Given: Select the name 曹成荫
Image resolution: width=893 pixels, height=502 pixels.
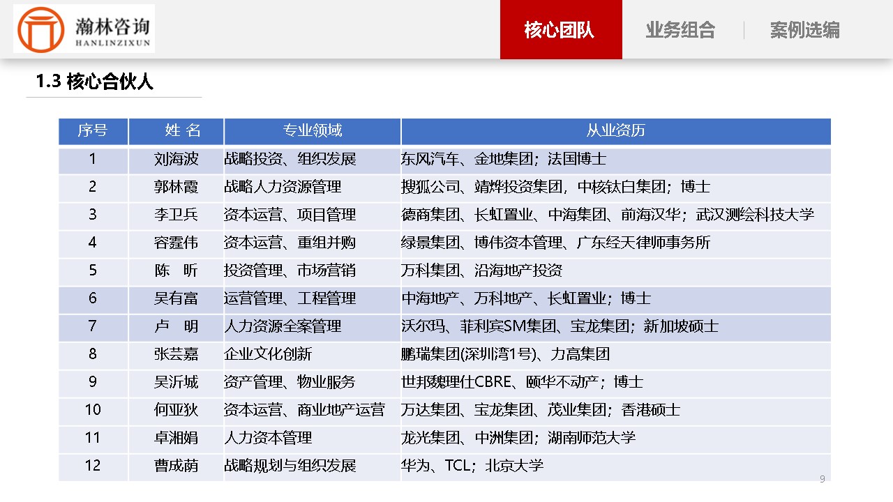Looking at the screenshot, I should (176, 466).
